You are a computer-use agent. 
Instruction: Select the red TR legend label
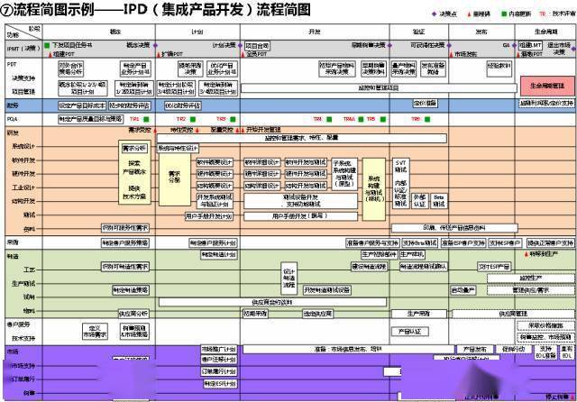(x=543, y=14)
